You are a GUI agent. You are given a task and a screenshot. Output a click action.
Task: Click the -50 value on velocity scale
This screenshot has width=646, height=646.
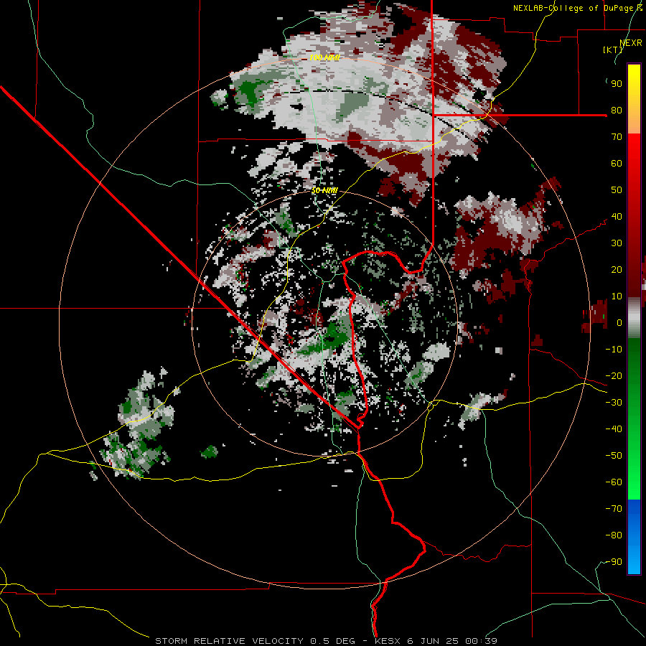tap(614, 456)
